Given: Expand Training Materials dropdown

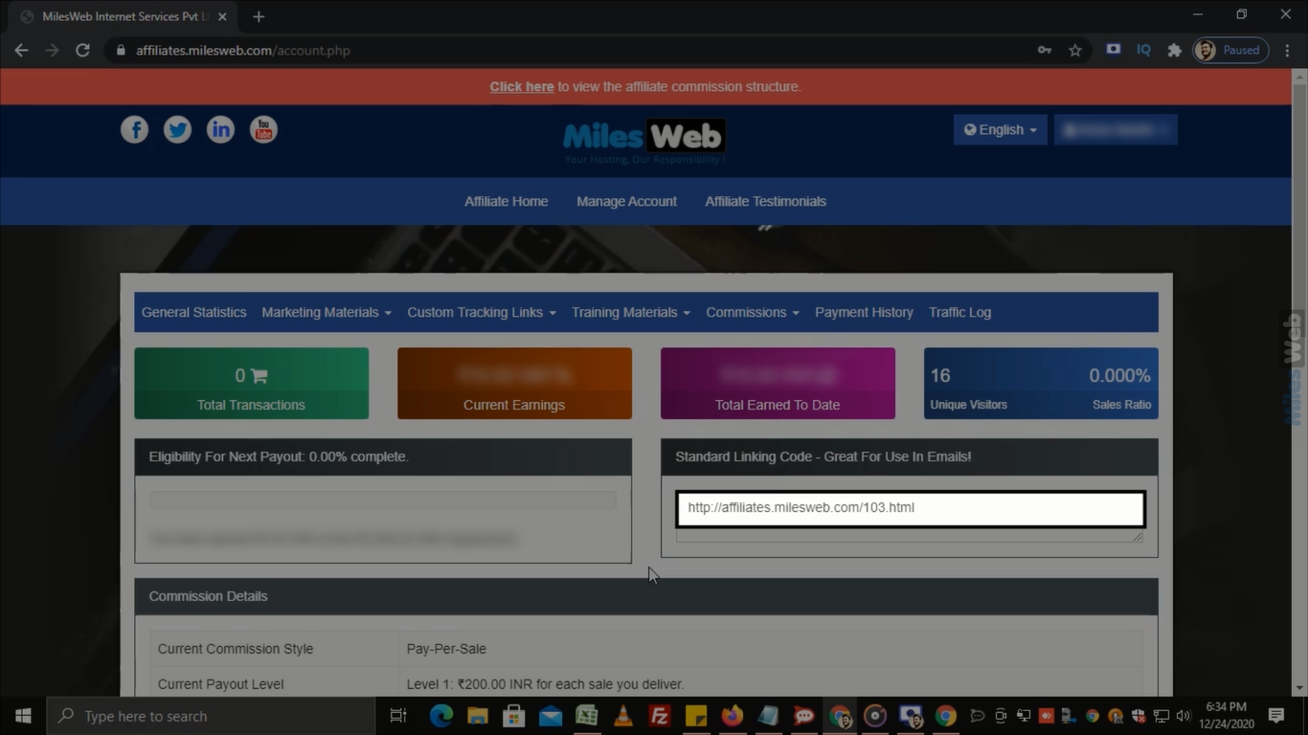Looking at the screenshot, I should (x=631, y=312).
